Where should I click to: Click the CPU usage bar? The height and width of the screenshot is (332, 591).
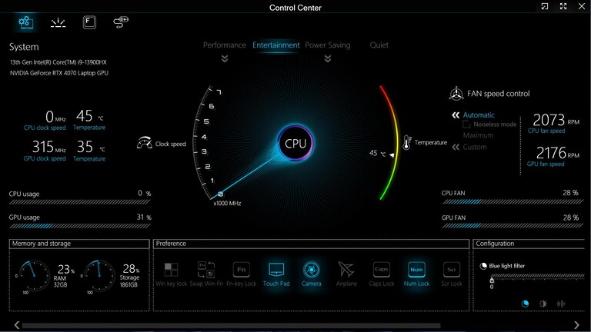coord(79,202)
